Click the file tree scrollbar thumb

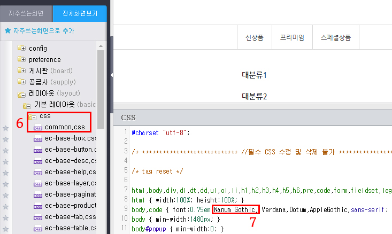pyautogui.click(x=101, y=89)
